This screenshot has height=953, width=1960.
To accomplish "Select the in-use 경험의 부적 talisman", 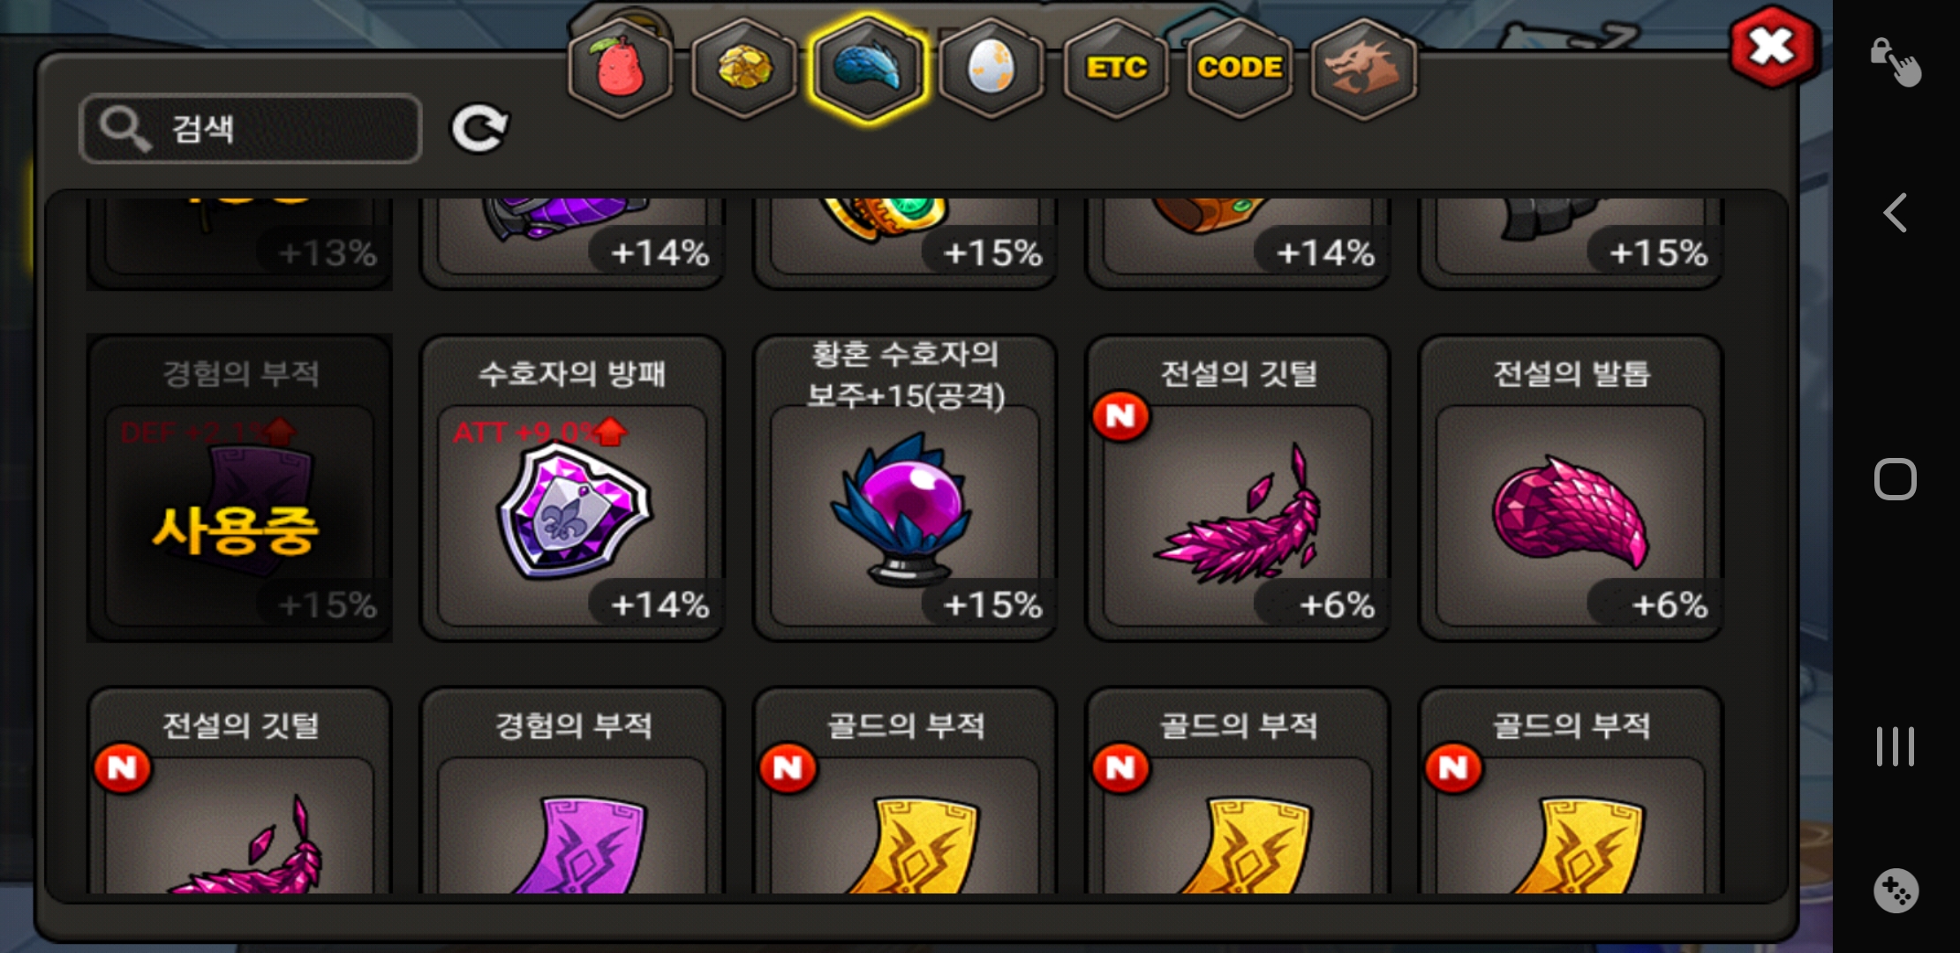I will click(x=239, y=488).
